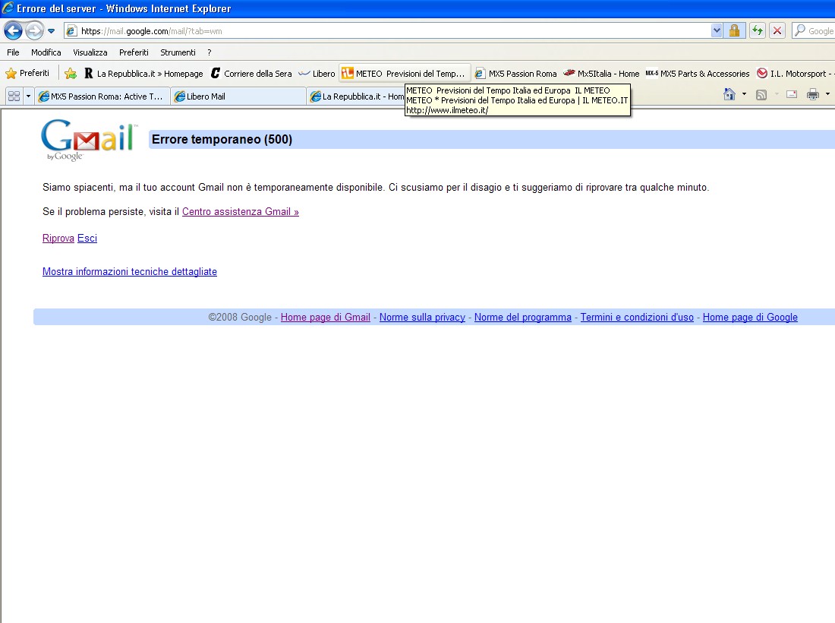
Task: Stop loading with the red X icon
Action: point(777,31)
